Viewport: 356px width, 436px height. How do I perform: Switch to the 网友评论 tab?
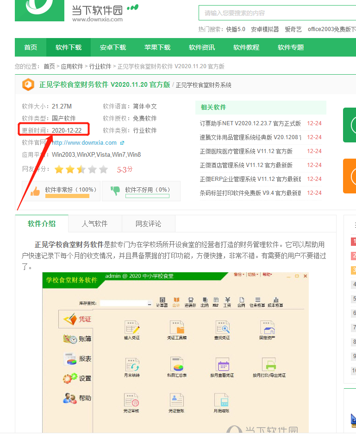point(149,224)
